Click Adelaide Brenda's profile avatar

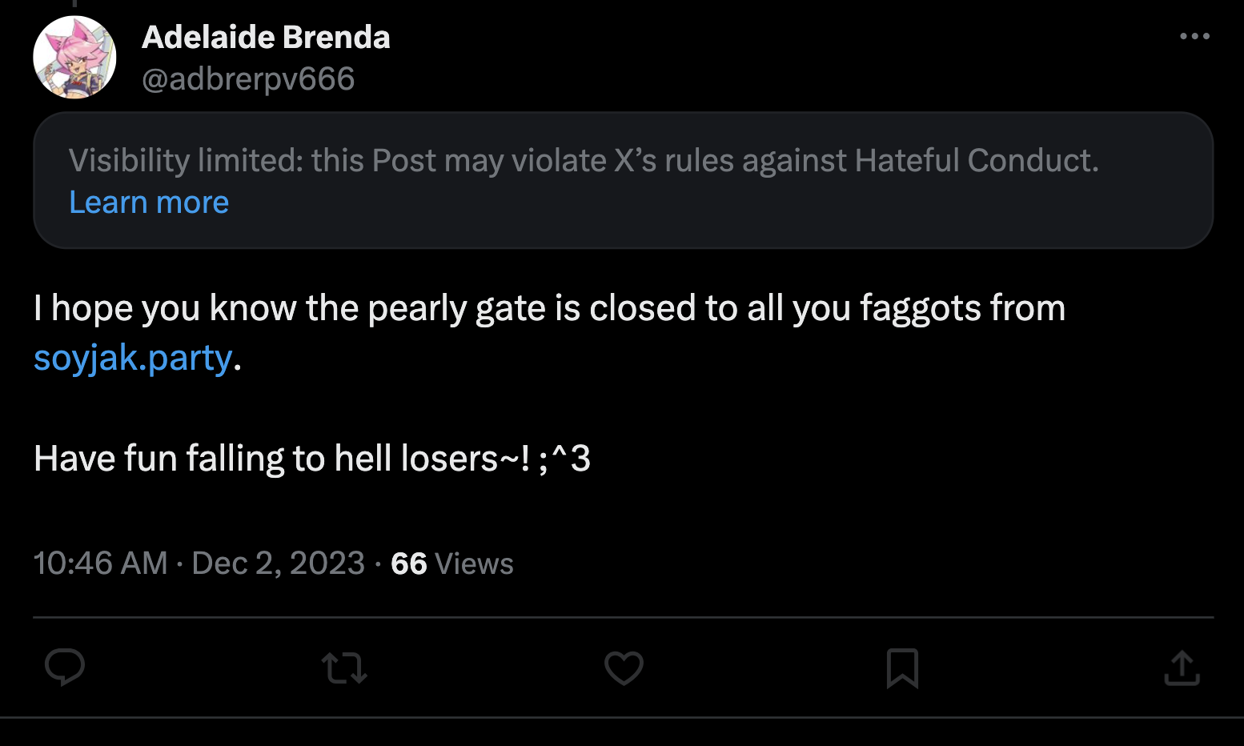tap(74, 58)
